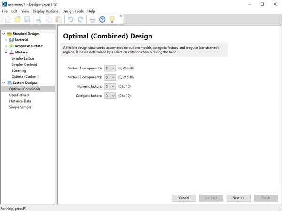This screenshot has height=211, width=282.
Task: Click the light bulb tips icon
Action: 112,19
